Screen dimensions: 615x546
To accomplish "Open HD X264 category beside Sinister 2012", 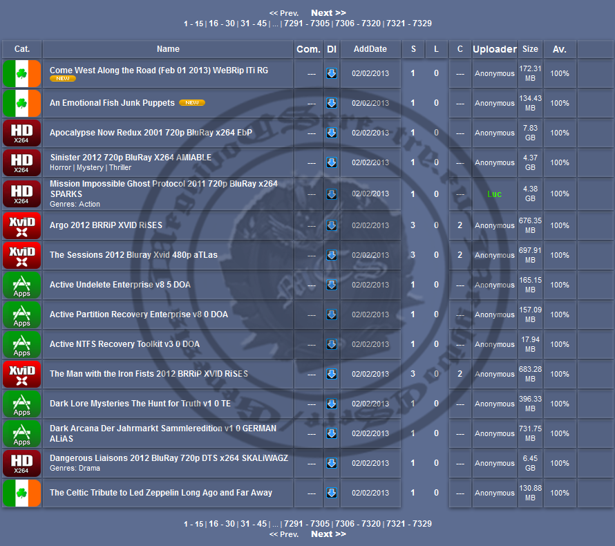I will tap(21, 162).
